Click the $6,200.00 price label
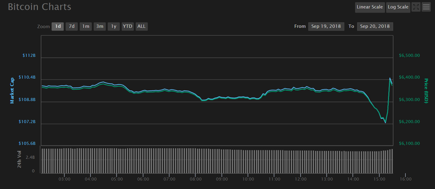435x189 pixels. point(409,122)
